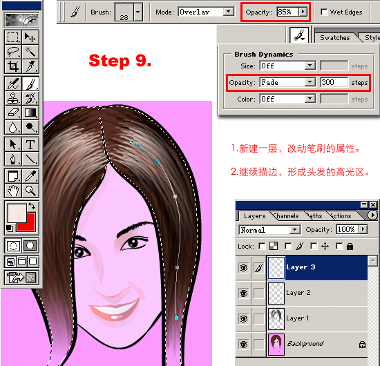Open the Swatches tab
Viewport: 380px width, 366px height.
(x=335, y=38)
